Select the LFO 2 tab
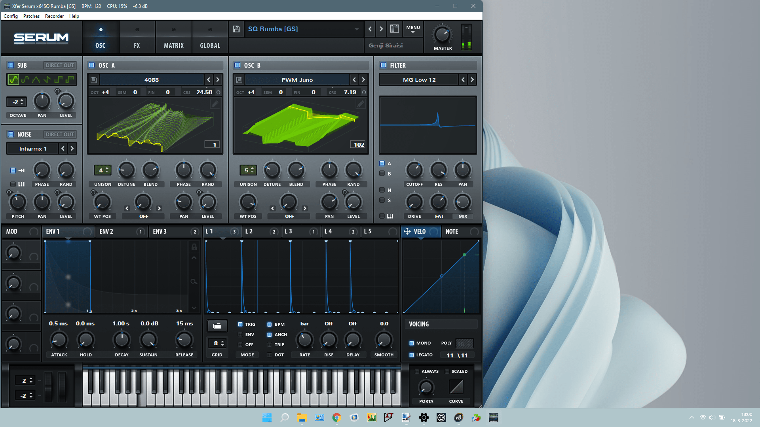 261,232
